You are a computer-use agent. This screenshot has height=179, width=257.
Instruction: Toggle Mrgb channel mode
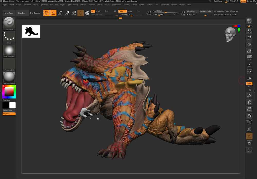(x=98, y=11)
